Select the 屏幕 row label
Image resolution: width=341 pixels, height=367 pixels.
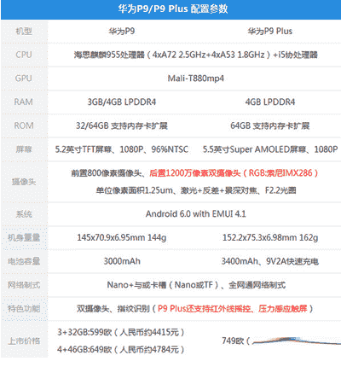click(24, 149)
